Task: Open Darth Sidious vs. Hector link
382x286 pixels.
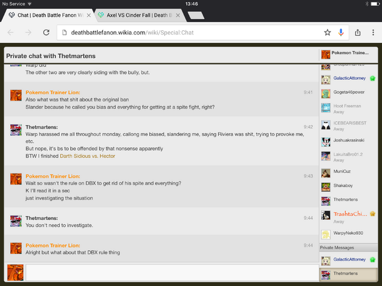Action: [x=88, y=156]
